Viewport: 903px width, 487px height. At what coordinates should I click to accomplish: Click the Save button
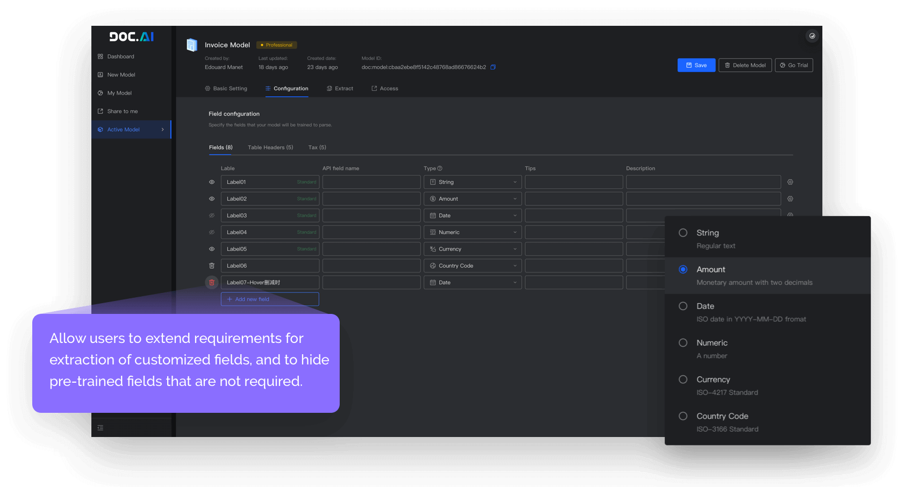coord(696,65)
